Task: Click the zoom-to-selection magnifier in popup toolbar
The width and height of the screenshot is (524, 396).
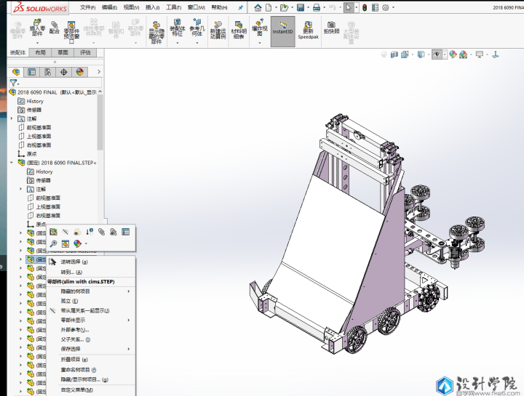Action: 53,243
